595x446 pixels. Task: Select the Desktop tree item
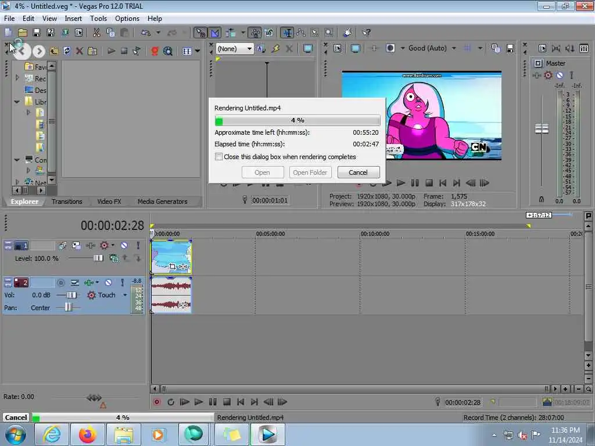[35, 90]
